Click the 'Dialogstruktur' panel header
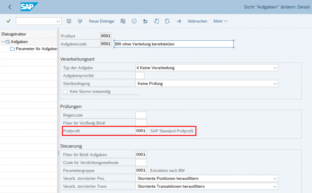The image size is (312, 193). [14, 34]
